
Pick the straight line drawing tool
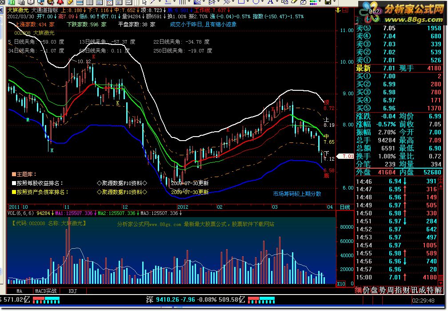(153, 2)
